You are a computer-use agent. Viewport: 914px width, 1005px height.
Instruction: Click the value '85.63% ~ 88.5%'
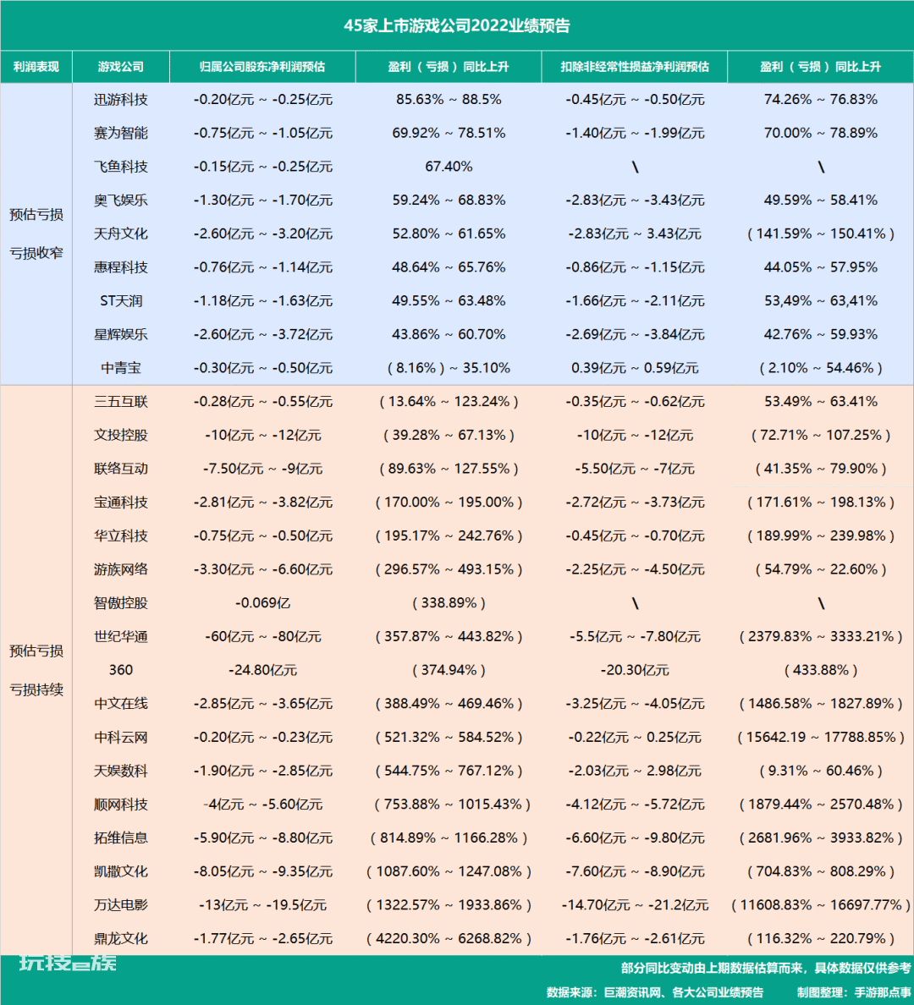click(x=449, y=99)
